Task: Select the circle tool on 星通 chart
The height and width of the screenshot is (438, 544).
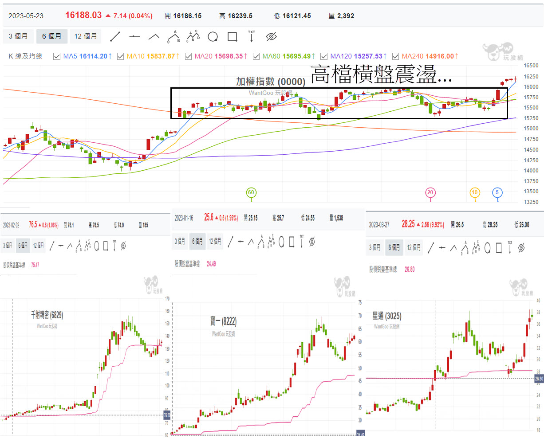Action: (487, 247)
